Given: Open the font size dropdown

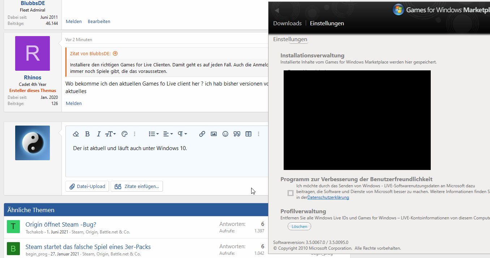Looking at the screenshot, I should 110,134.
